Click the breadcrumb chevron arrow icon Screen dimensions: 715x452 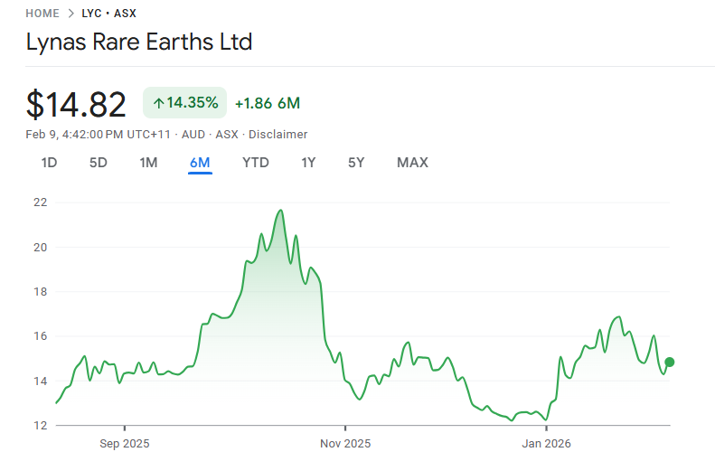pos(71,14)
